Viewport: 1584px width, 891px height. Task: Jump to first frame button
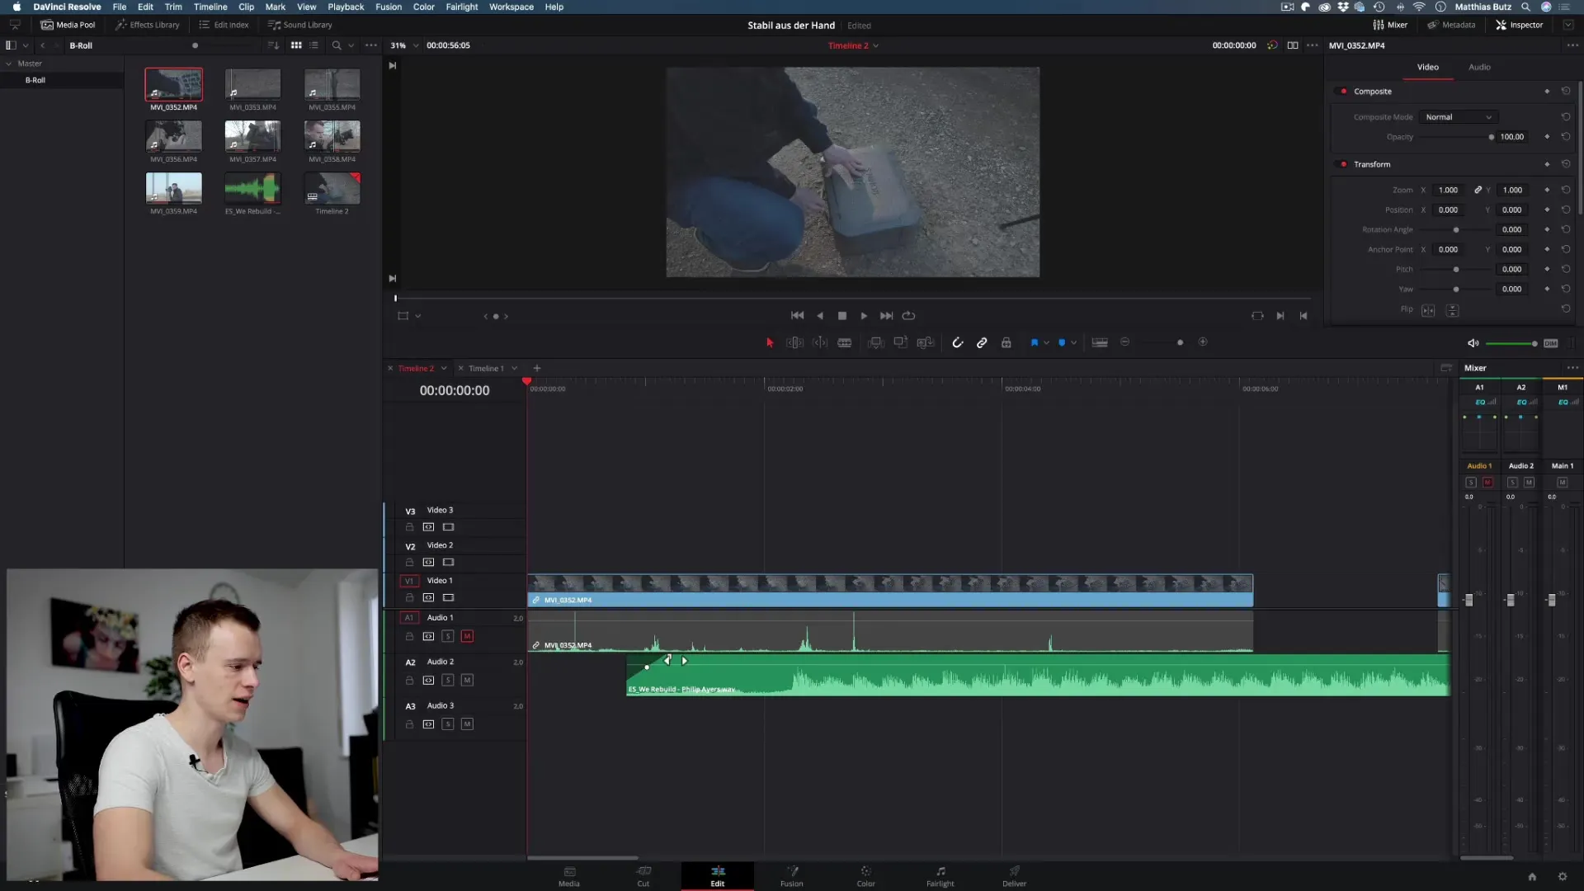(x=797, y=316)
